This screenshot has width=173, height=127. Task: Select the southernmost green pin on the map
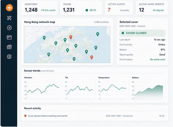coord(74,59)
